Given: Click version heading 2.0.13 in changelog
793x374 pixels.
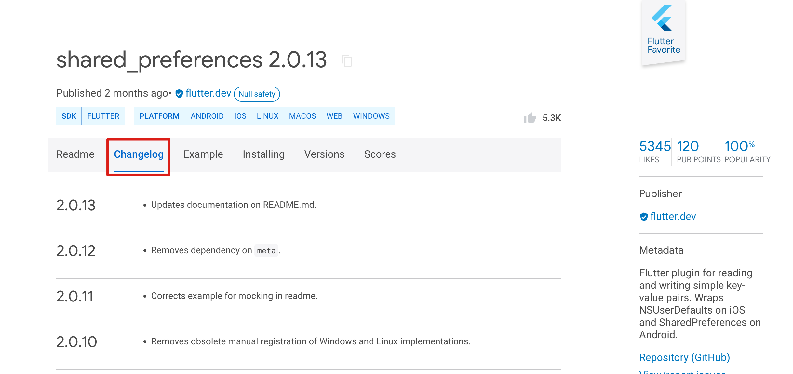Looking at the screenshot, I should 76,205.
